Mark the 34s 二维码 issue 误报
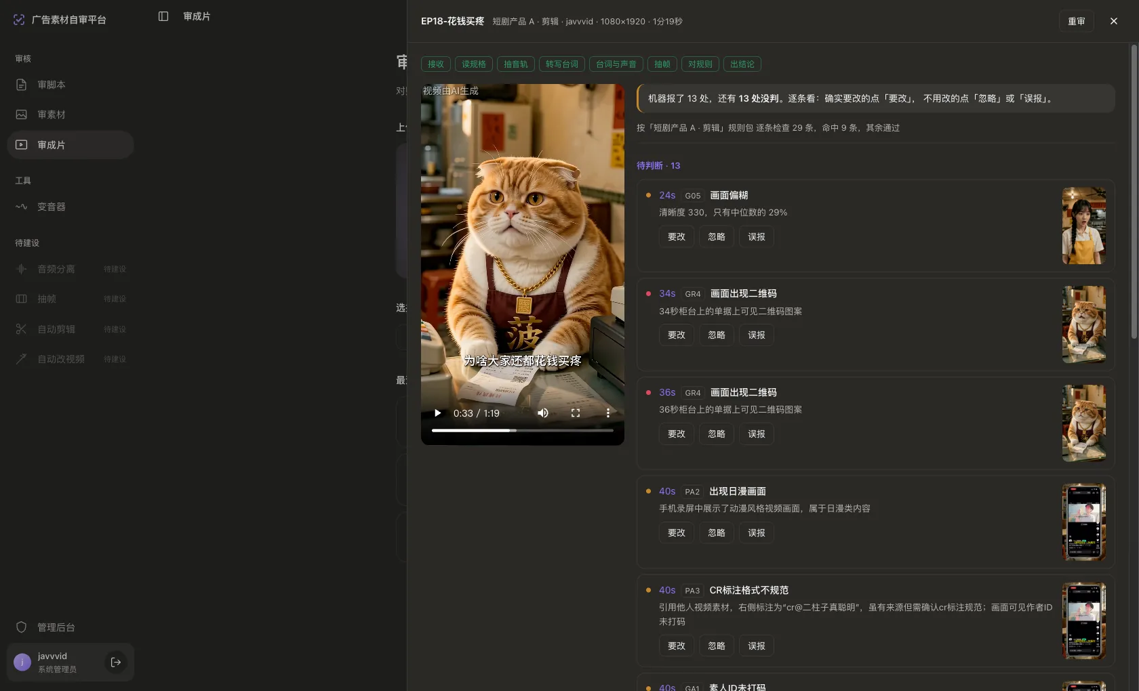Screen dimensions: 1139x691 click(x=757, y=335)
